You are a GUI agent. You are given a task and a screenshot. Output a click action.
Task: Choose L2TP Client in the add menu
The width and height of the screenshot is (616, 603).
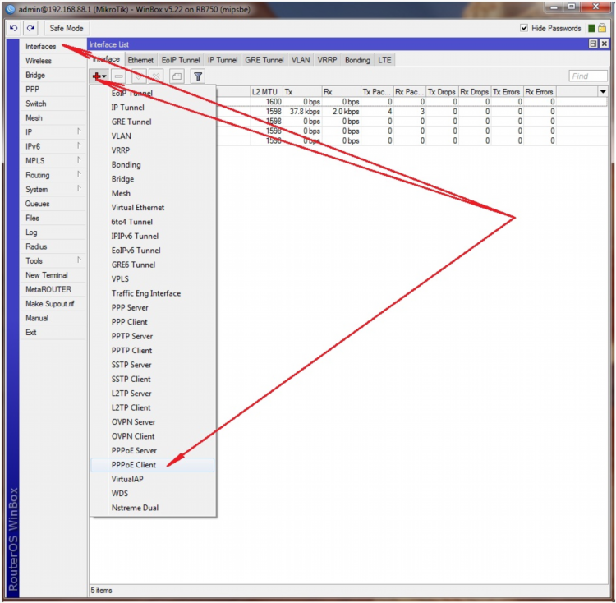[x=153, y=407]
